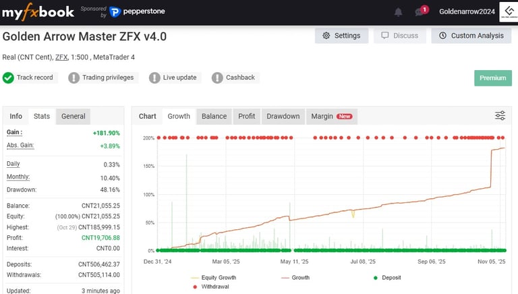
Task: Click the Abs. Gain label
Action: pyautogui.click(x=20, y=146)
